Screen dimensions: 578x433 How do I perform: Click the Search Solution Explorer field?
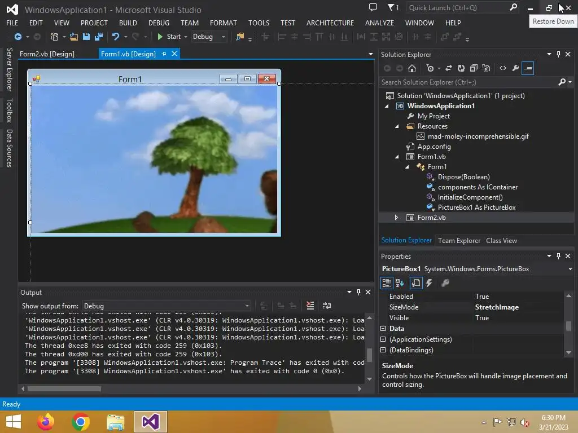pyautogui.click(x=469, y=82)
